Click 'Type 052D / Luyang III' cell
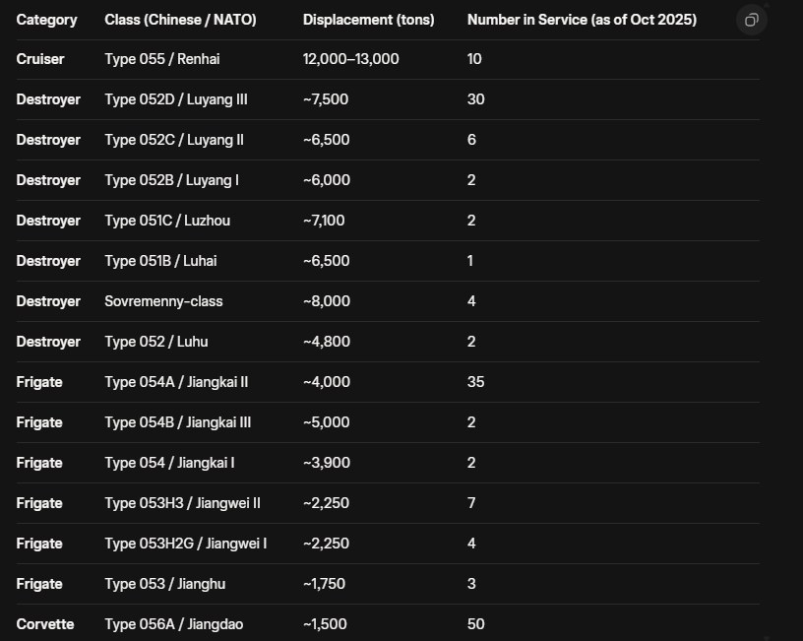 (176, 99)
